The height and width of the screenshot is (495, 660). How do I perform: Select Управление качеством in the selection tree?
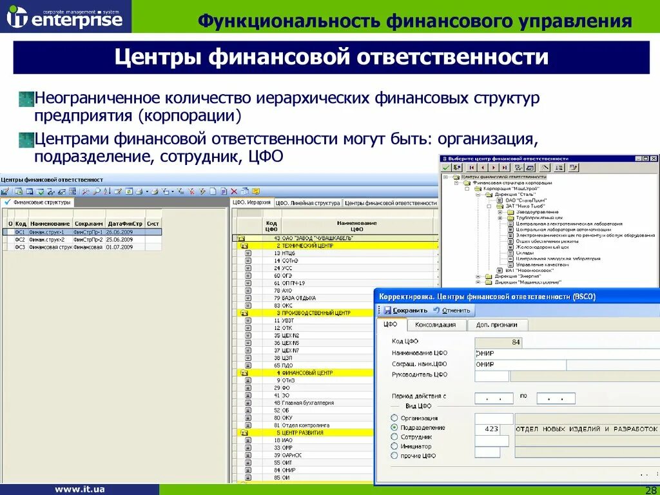(542, 265)
